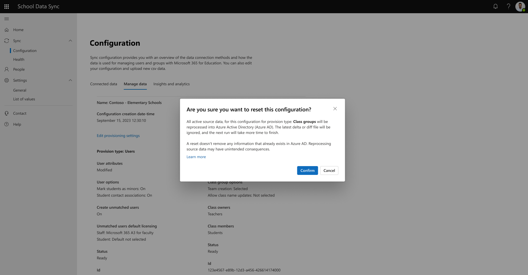Collapse the navigation hamburger menu
Image resolution: width=528 pixels, height=275 pixels.
coord(7,19)
